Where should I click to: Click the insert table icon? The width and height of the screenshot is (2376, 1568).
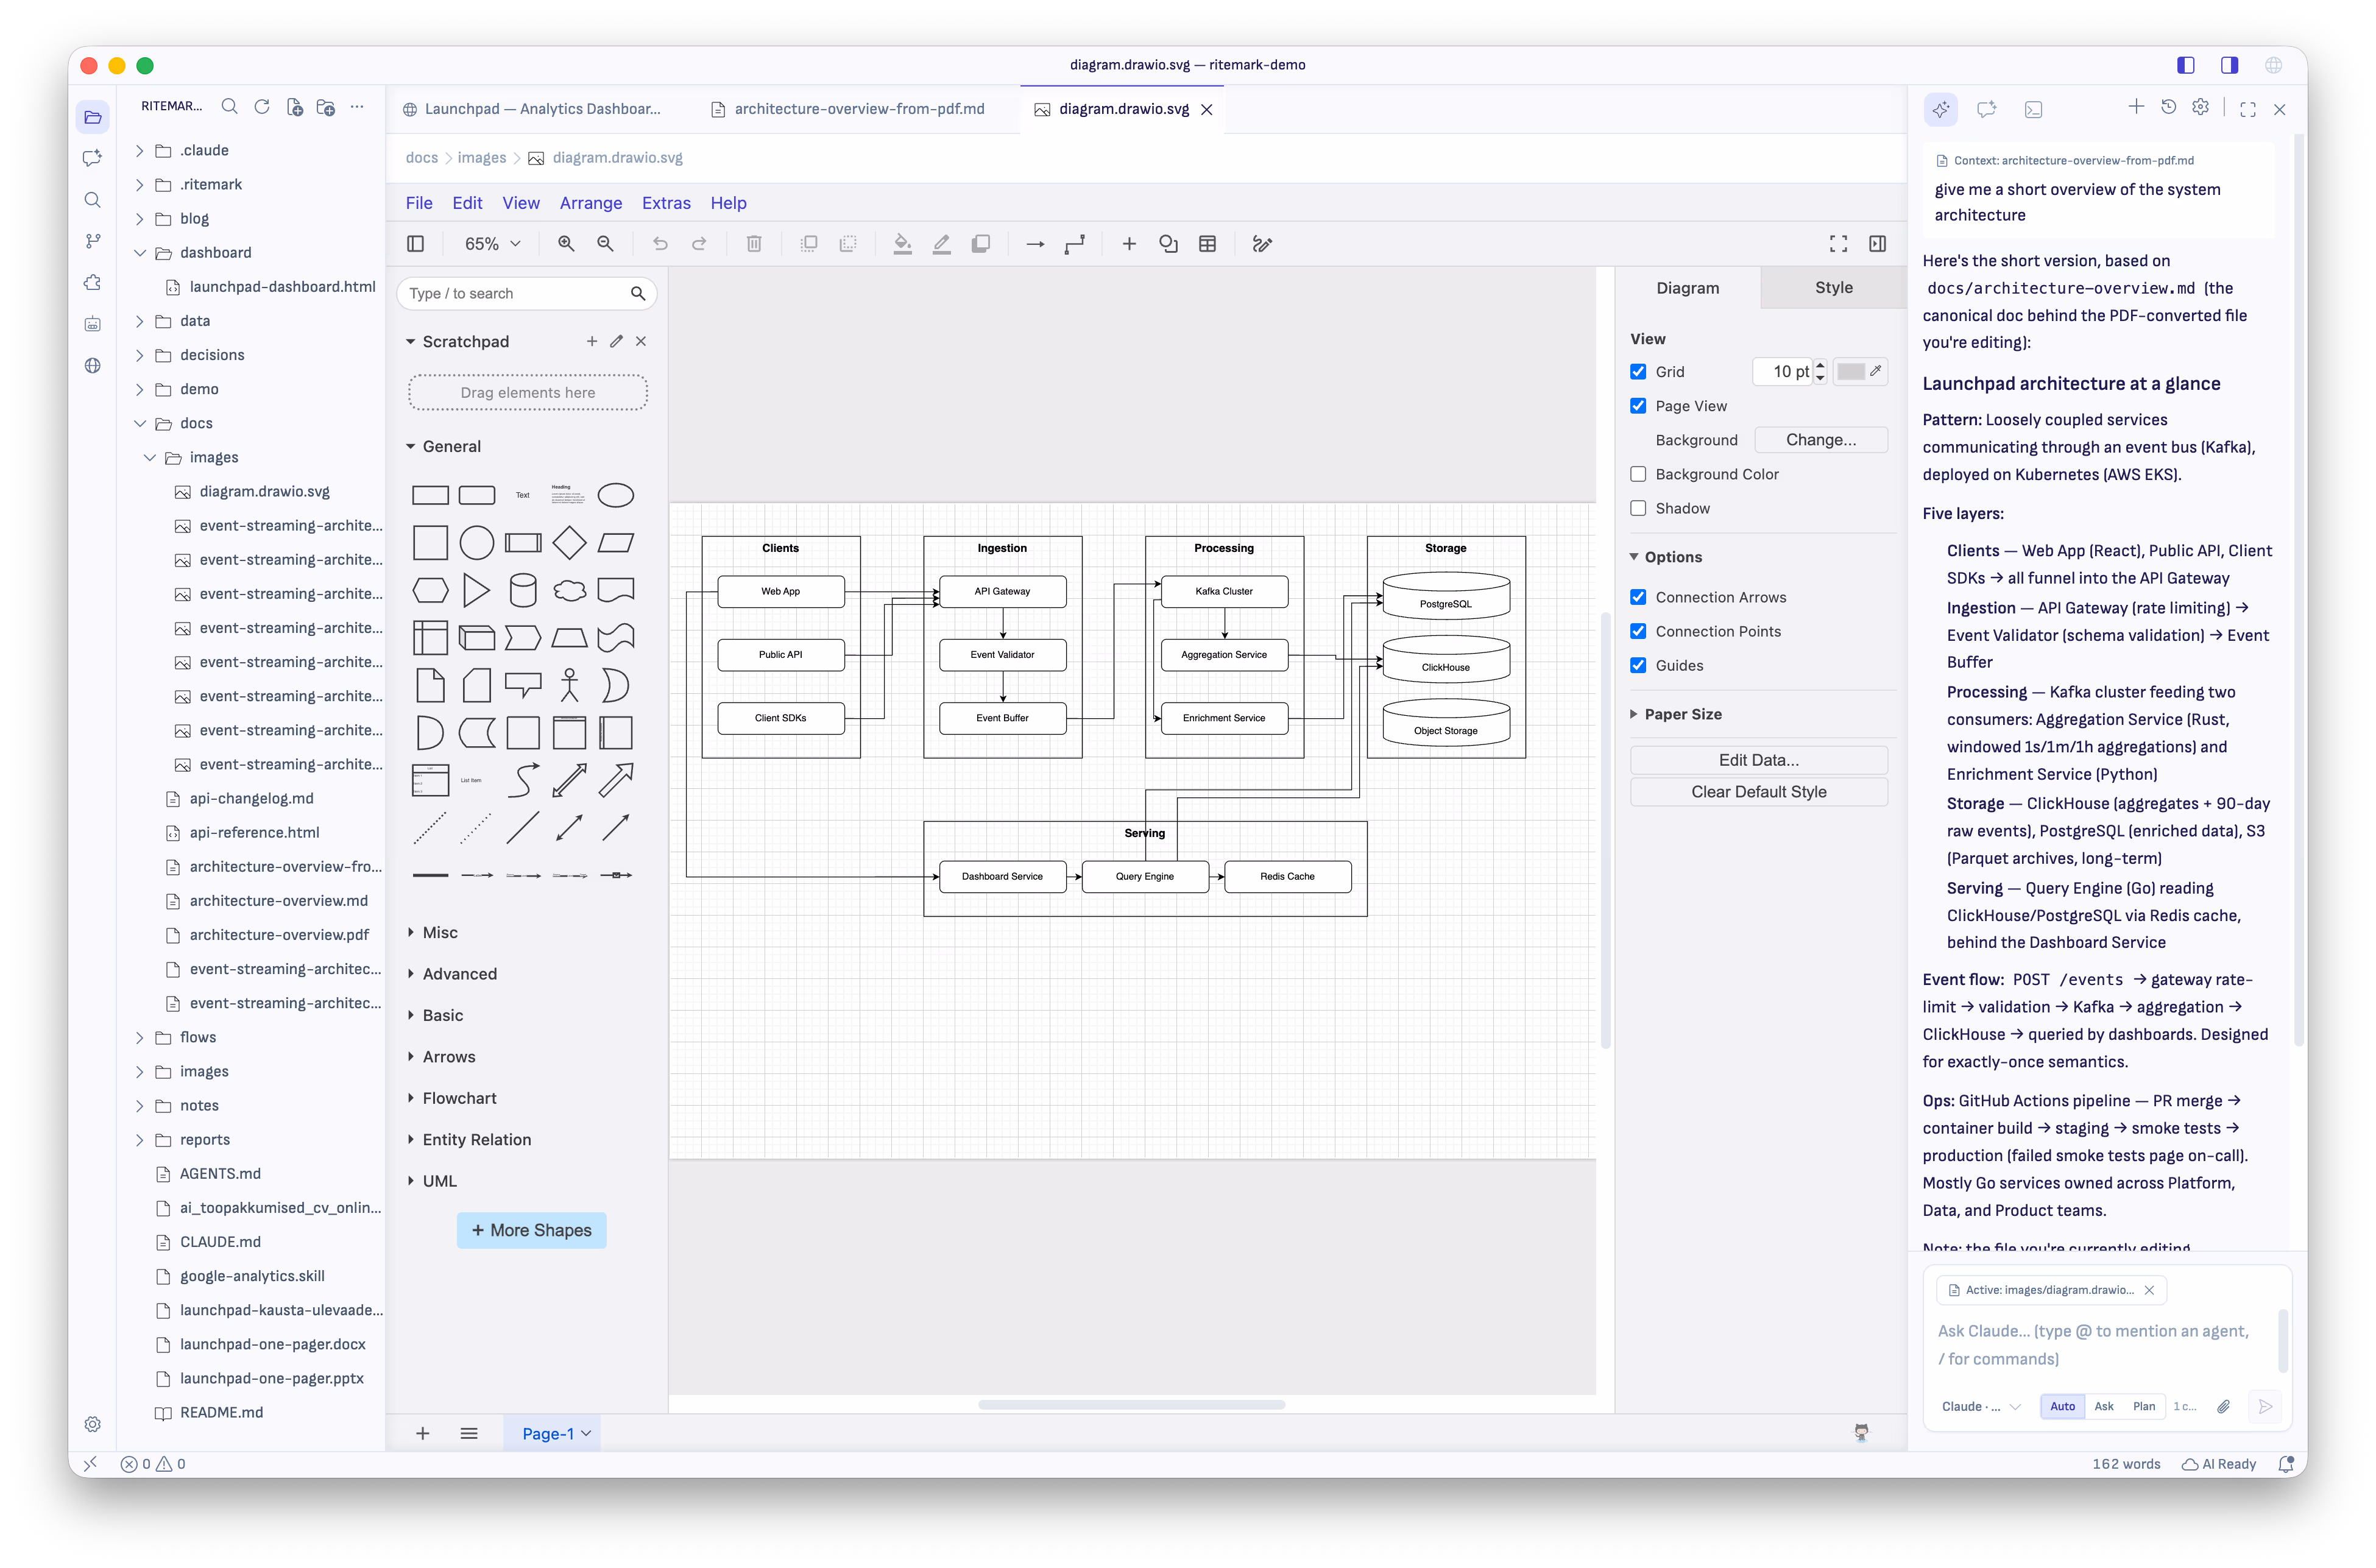(1207, 244)
